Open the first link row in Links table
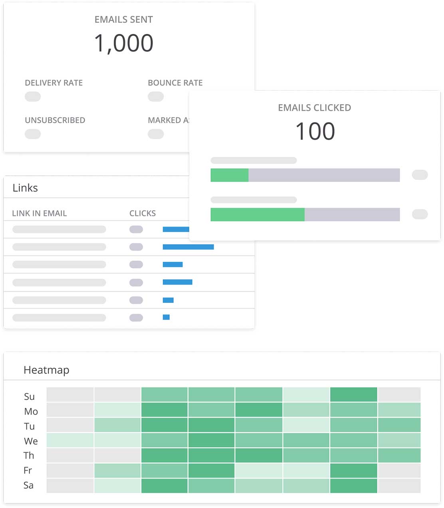The height and width of the screenshot is (508, 444). click(x=59, y=229)
